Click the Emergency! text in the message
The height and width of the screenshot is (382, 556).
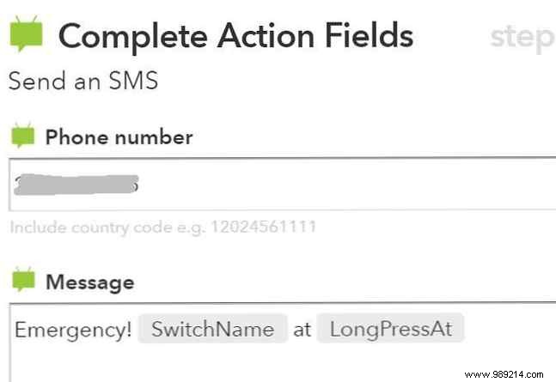click(73, 329)
